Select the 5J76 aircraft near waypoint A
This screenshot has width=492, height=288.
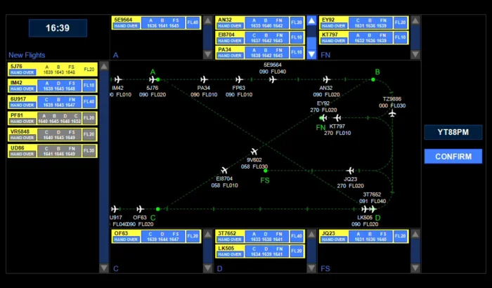(153, 79)
